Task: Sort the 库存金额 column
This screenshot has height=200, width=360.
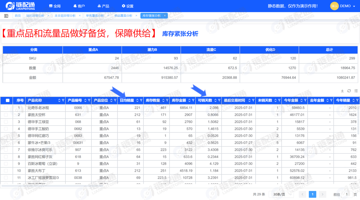Action: [189, 101]
